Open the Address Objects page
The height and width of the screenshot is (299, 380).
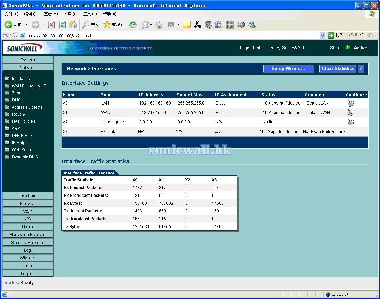coord(27,107)
